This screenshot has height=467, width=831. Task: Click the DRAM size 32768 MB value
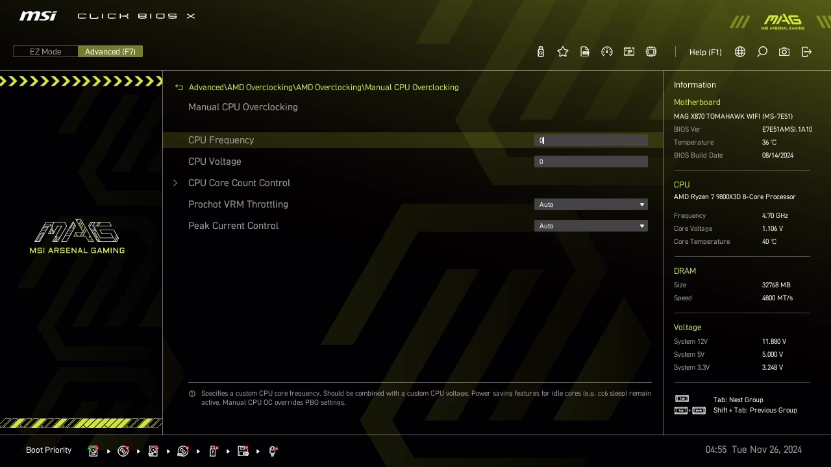click(776, 285)
